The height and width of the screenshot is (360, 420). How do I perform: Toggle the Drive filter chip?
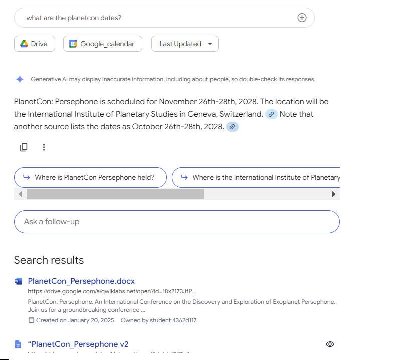(x=34, y=44)
